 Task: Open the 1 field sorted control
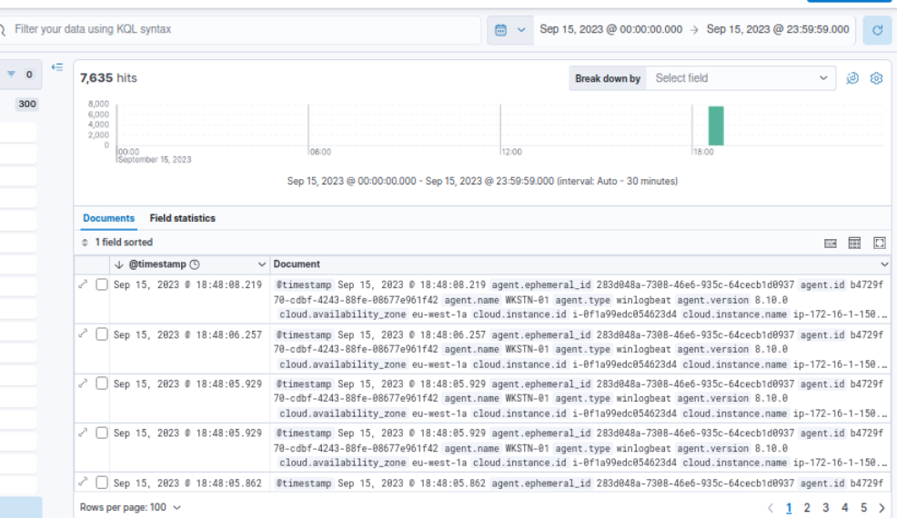click(117, 243)
